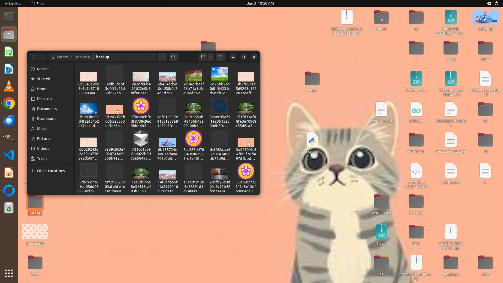
Task: Open Trash in the Files sidebar
Action: 42,159
